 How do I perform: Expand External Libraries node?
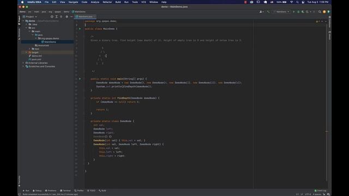click(x=23, y=63)
